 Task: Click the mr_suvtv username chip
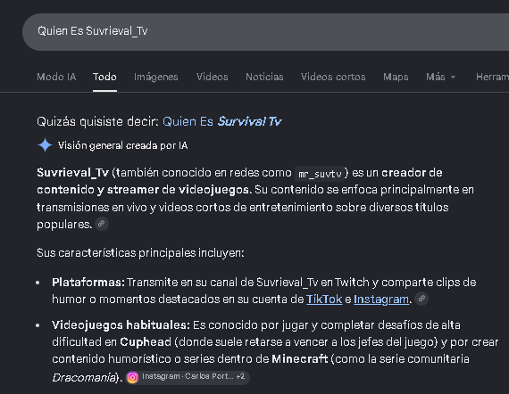(320, 174)
